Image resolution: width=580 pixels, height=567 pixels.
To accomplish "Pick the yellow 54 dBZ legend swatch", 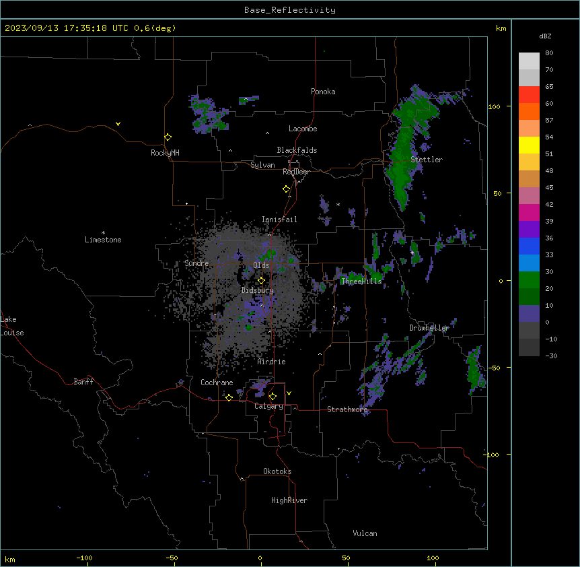I will [x=529, y=145].
